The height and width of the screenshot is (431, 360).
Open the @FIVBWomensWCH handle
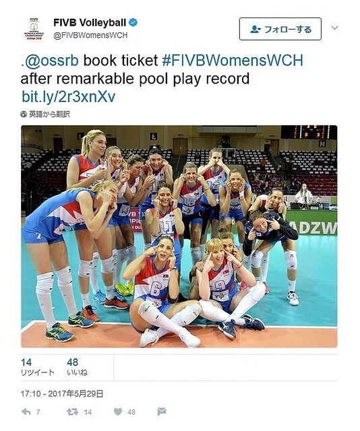click(90, 36)
